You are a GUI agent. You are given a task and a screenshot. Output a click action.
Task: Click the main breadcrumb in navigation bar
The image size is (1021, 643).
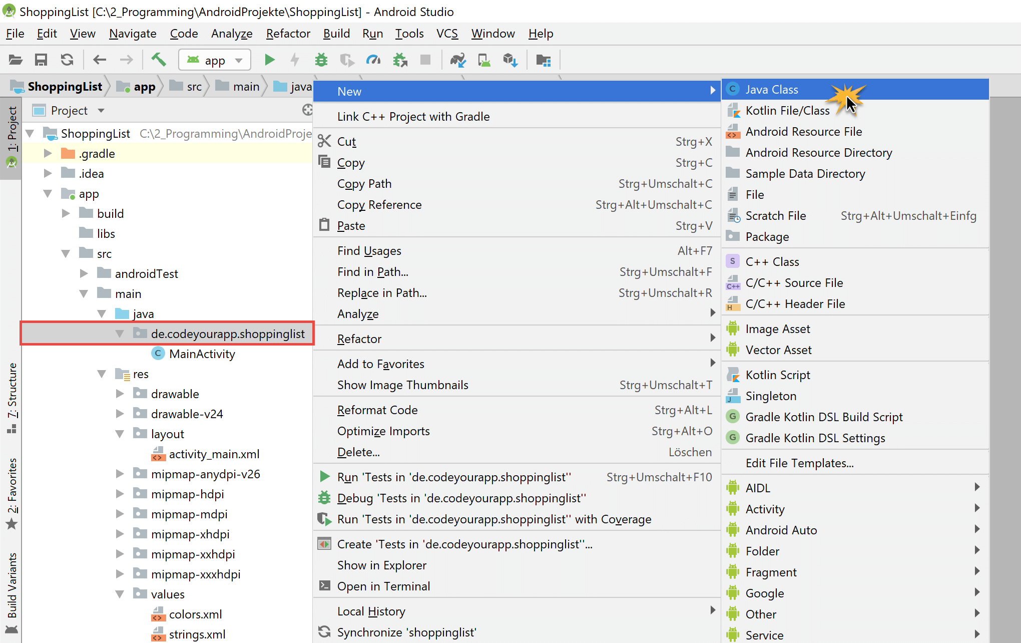pos(238,87)
